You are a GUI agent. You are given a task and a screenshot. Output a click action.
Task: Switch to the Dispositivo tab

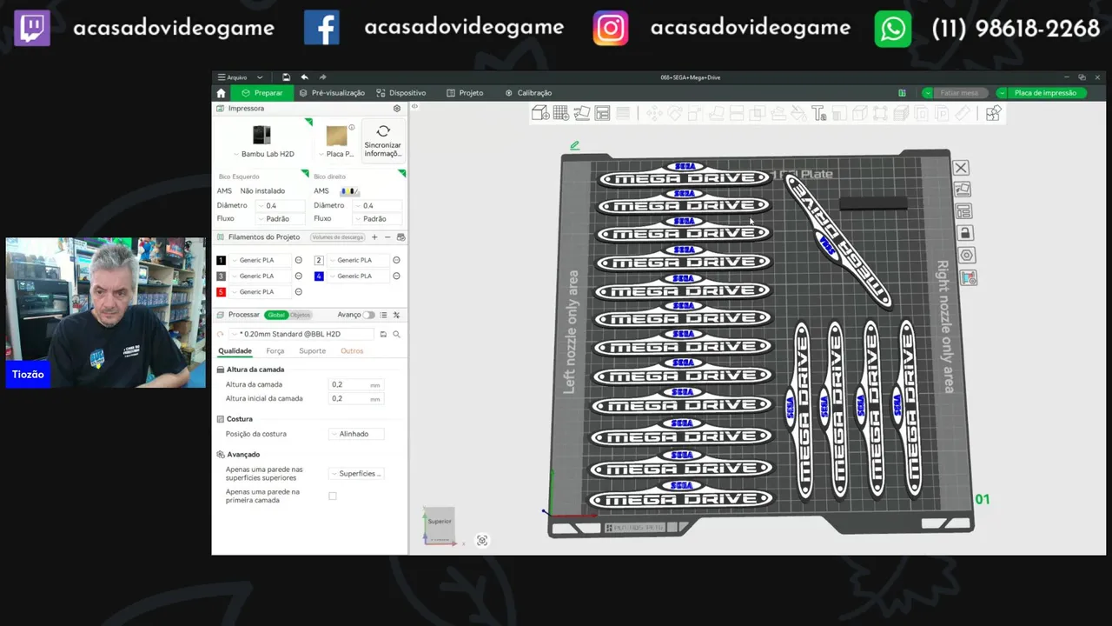tap(401, 93)
